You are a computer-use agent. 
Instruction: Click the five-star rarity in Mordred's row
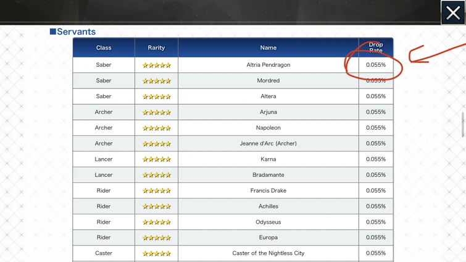(157, 81)
